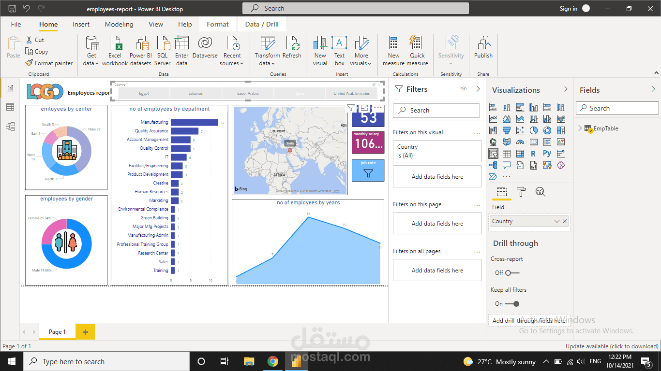Open the More visuals dropdown
Screen dimensions: 661x371
click(361, 51)
